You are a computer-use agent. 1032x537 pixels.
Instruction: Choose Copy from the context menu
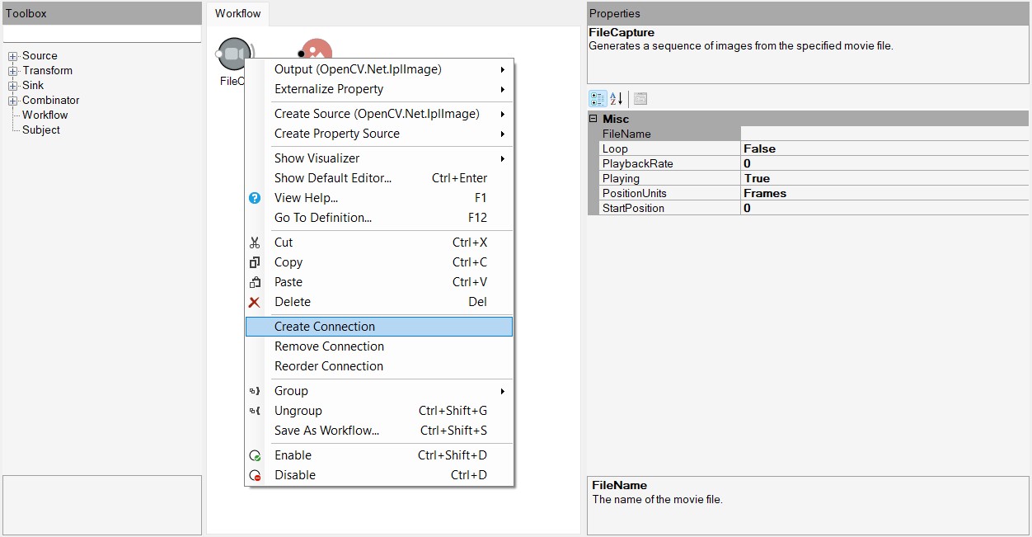(x=379, y=262)
